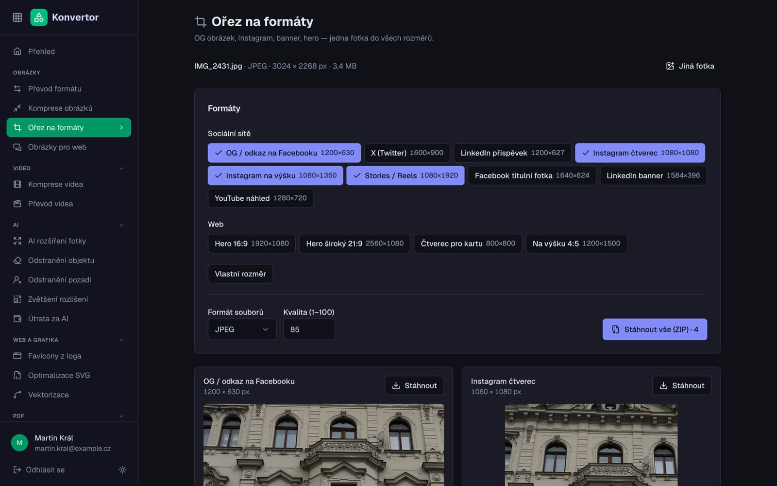Viewport: 777px width, 486px height.
Task: Click the curve icon for Vektorizace
Action: [17, 395]
